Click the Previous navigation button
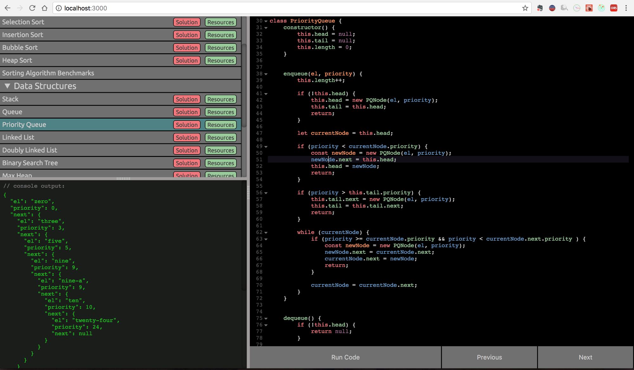634x370 pixels. [x=489, y=357]
